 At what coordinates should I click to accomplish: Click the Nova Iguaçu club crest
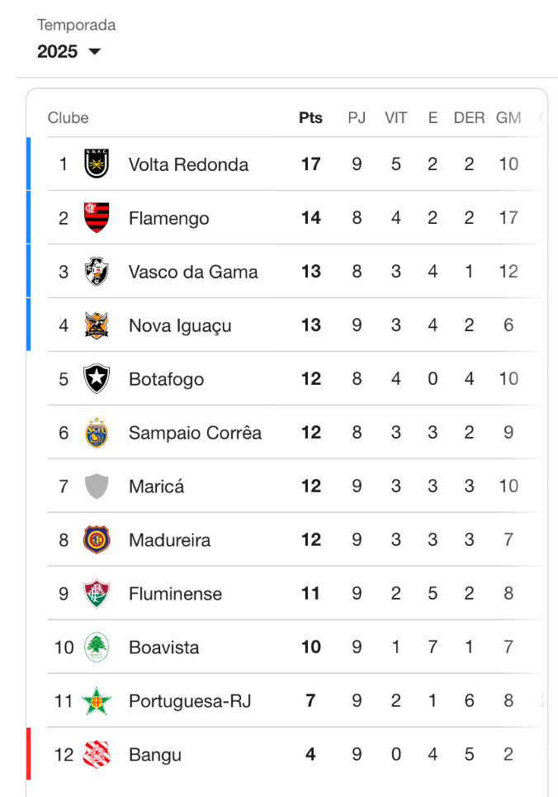(97, 325)
